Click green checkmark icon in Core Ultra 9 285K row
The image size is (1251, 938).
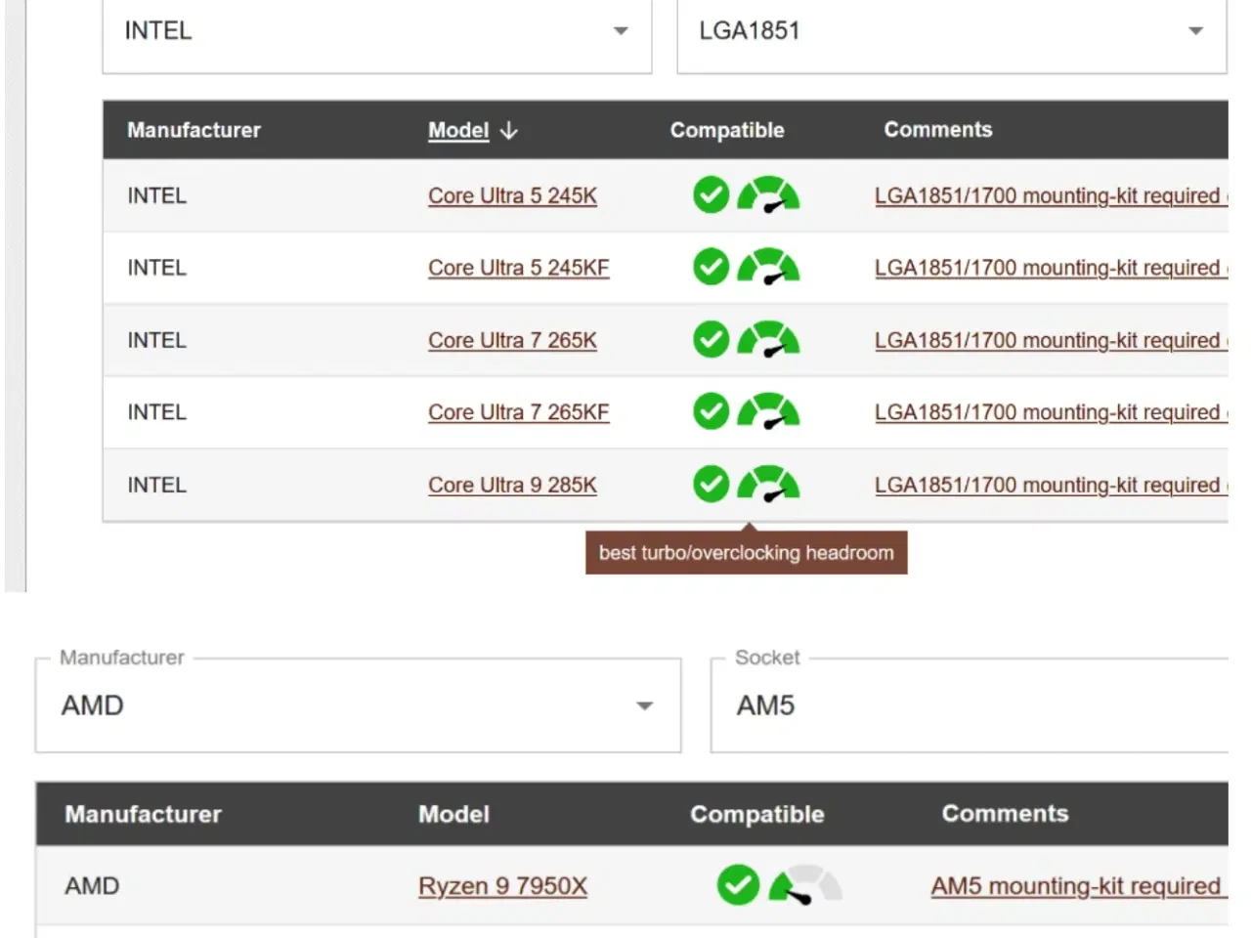coord(711,484)
